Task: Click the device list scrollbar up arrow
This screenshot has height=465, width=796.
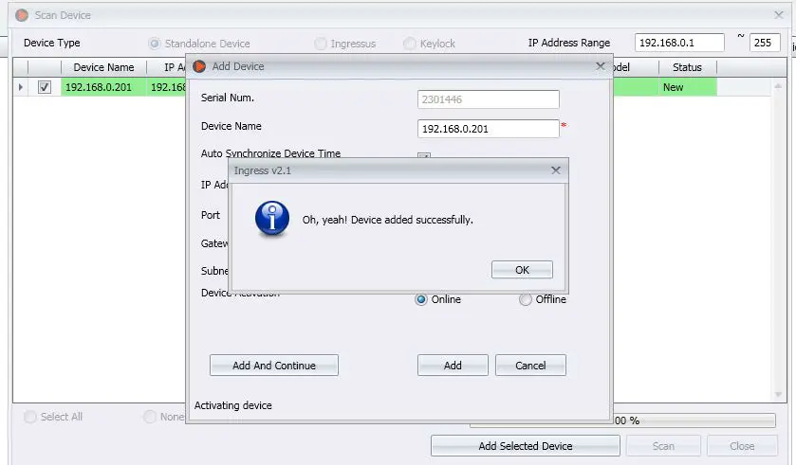Action: tap(778, 86)
